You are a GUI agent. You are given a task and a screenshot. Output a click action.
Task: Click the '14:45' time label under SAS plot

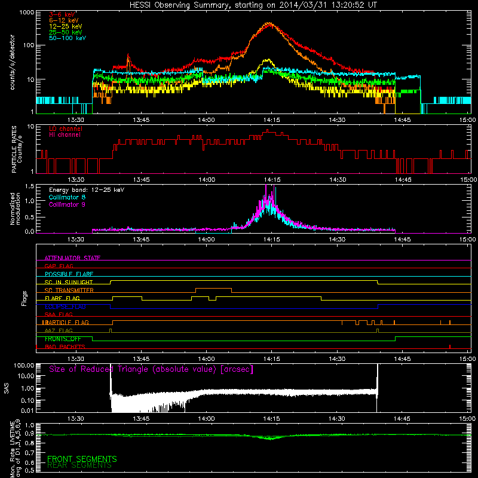(402, 419)
